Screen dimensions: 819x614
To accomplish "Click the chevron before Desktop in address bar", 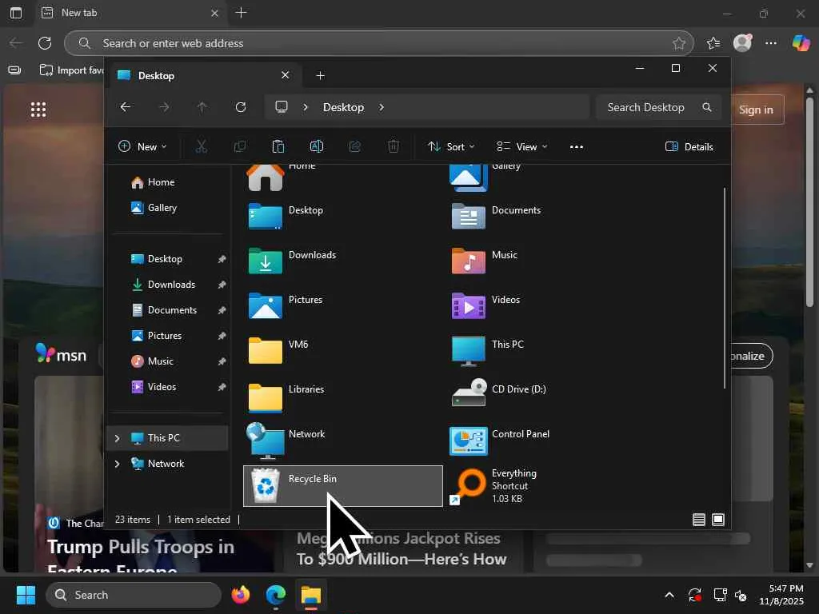I will click(x=306, y=107).
